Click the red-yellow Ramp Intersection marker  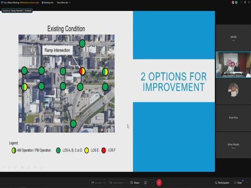(82, 71)
